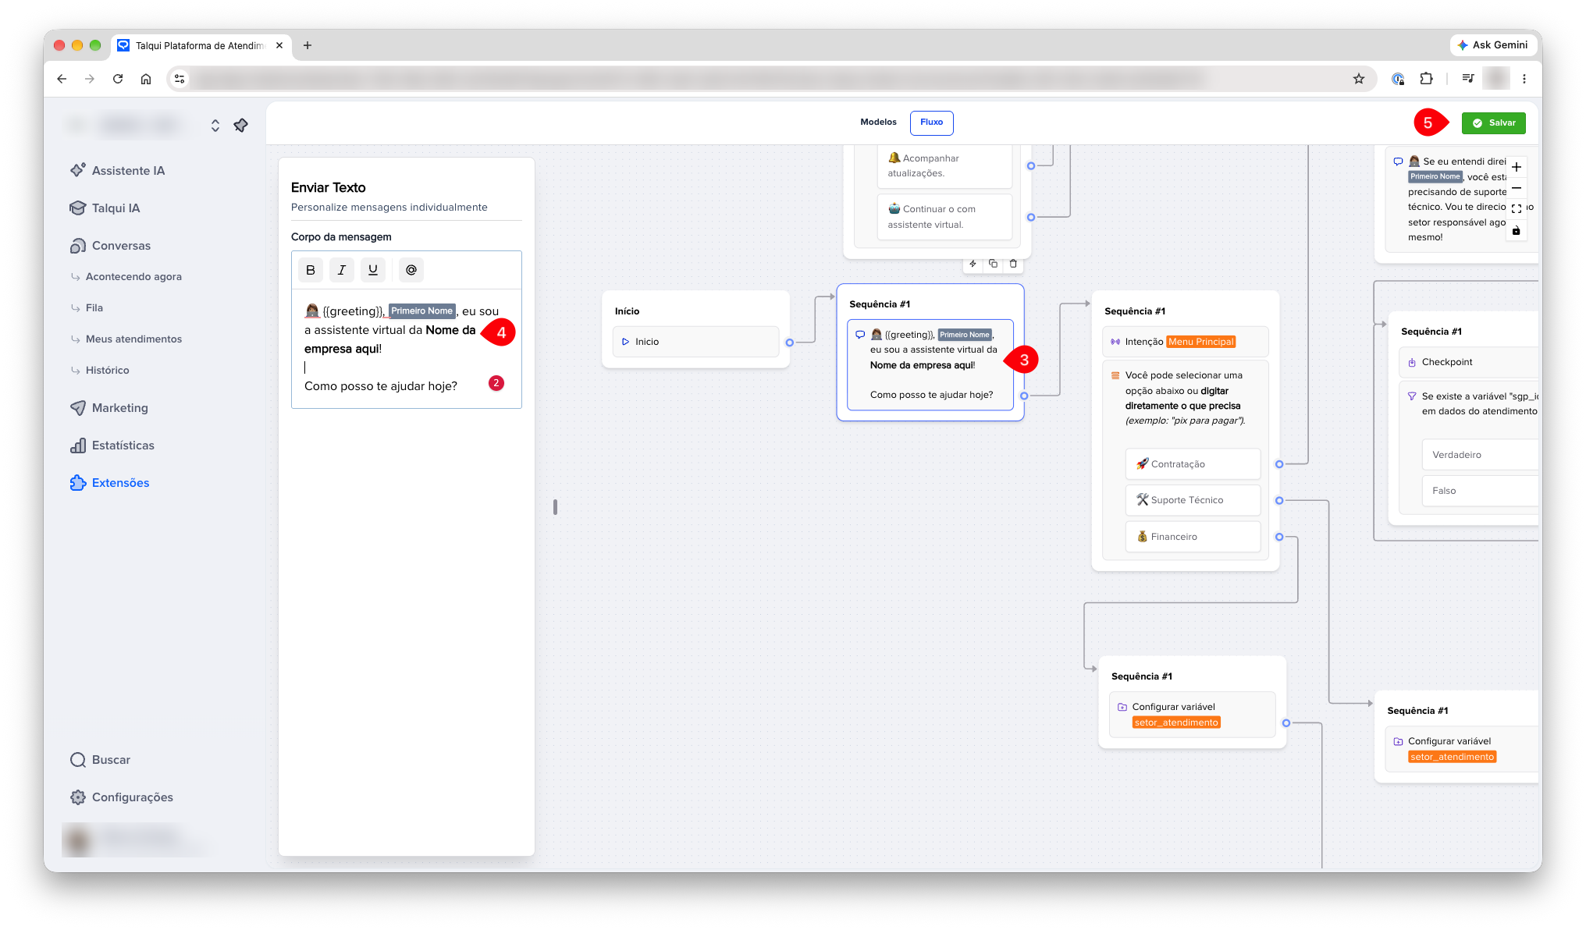Open Conversas section

coord(111,245)
